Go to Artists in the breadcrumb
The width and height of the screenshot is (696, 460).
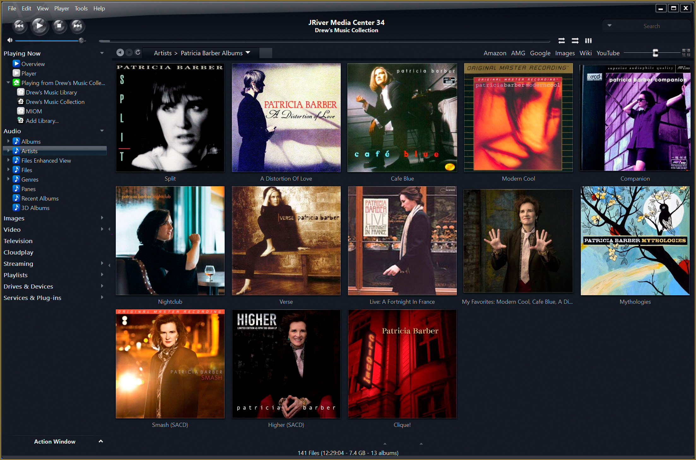pyautogui.click(x=163, y=53)
